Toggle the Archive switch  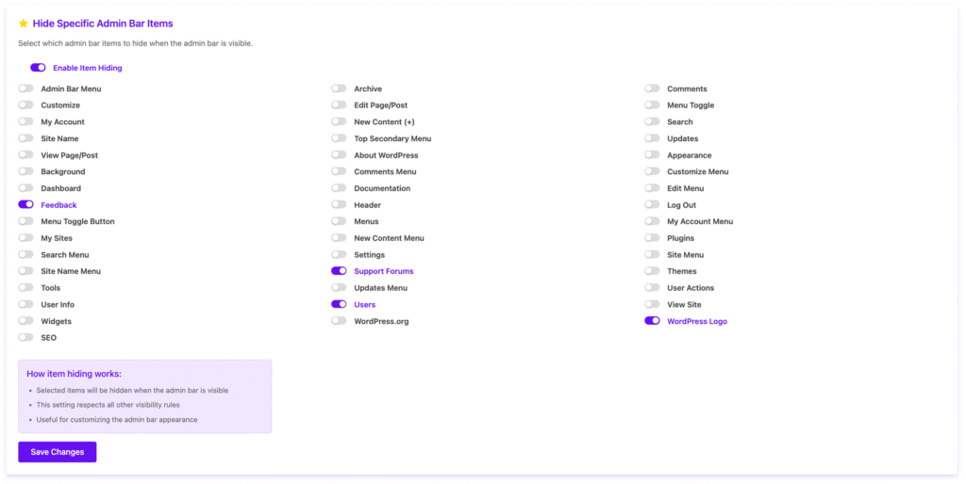point(339,89)
